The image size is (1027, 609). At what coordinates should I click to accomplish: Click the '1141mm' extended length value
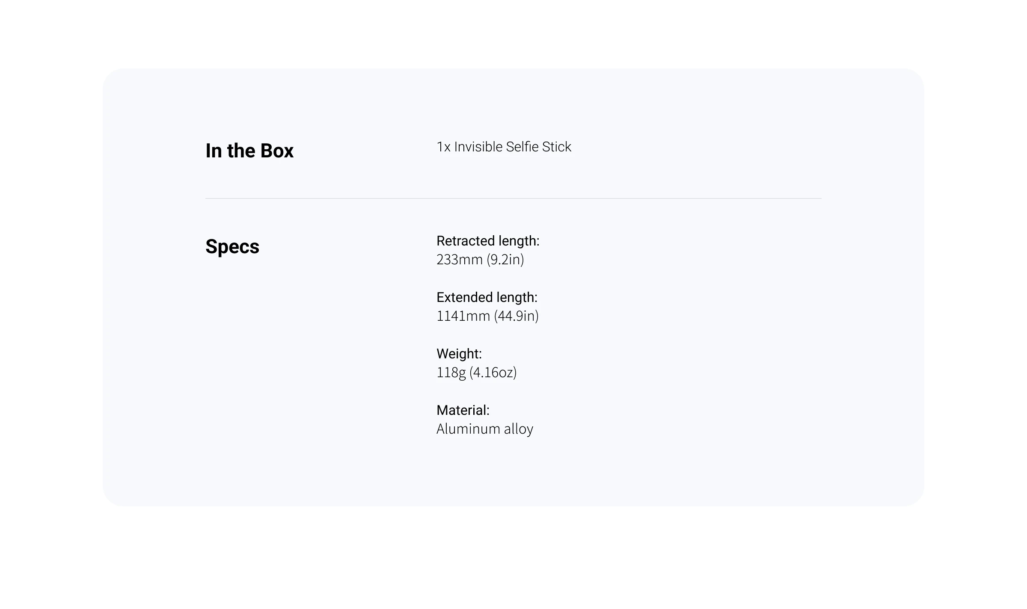pos(463,316)
